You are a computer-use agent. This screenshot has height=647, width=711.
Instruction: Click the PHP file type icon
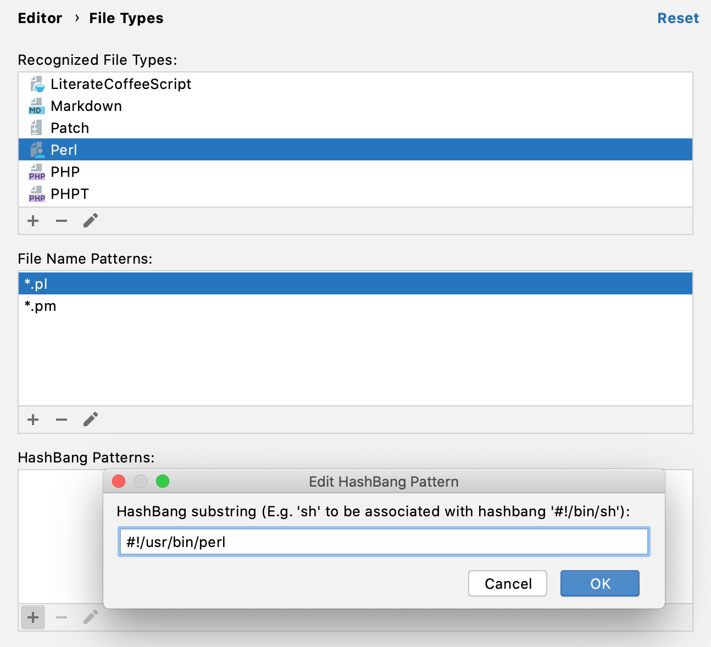pos(37,172)
